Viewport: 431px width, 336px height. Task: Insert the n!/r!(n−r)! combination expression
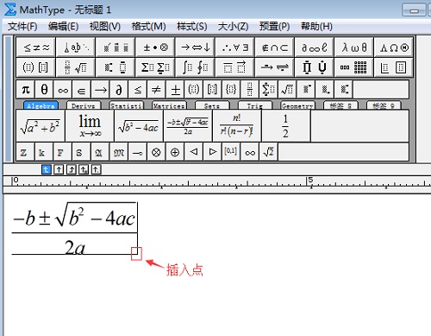click(x=237, y=126)
